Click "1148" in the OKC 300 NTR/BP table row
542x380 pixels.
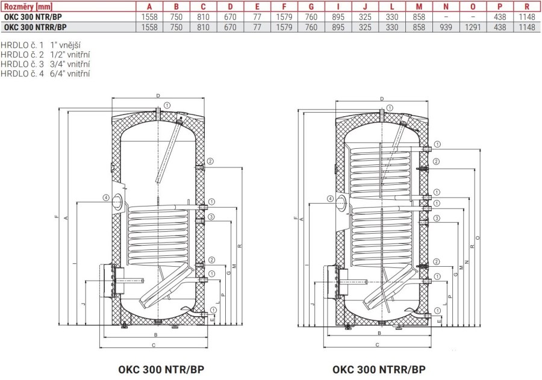pos(527,17)
